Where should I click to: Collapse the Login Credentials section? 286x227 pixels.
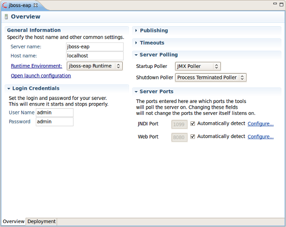tap(8, 89)
